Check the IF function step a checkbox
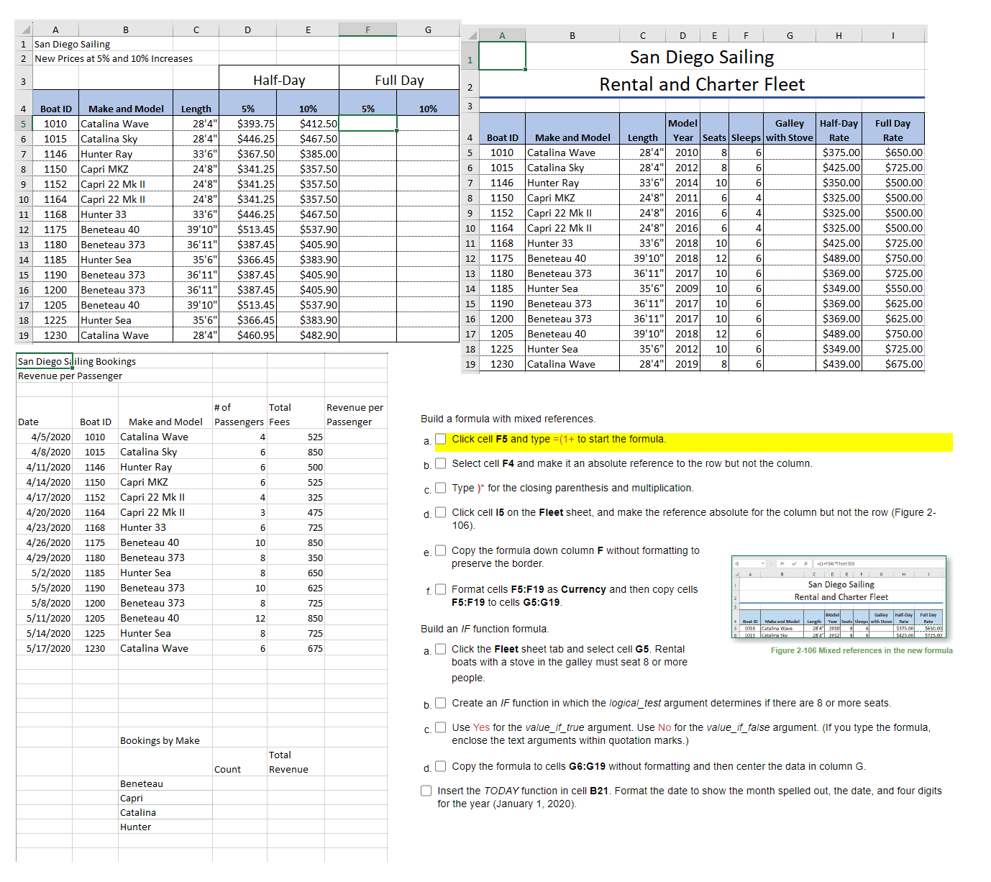This screenshot has width=991, height=882. (x=441, y=648)
